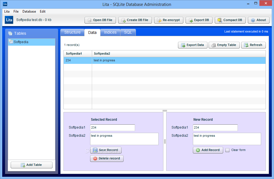Click the vertical splitter between record panels
Screen dimensions: 274x179
[165, 141]
